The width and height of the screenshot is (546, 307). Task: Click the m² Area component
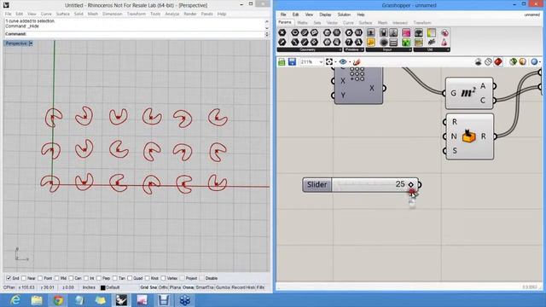coord(468,93)
